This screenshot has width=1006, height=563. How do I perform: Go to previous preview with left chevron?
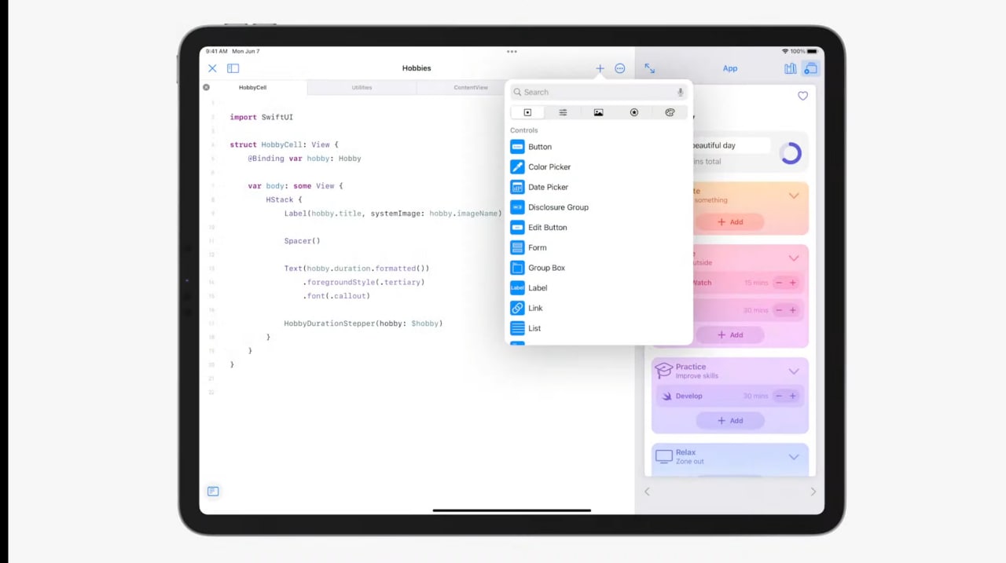coord(648,492)
